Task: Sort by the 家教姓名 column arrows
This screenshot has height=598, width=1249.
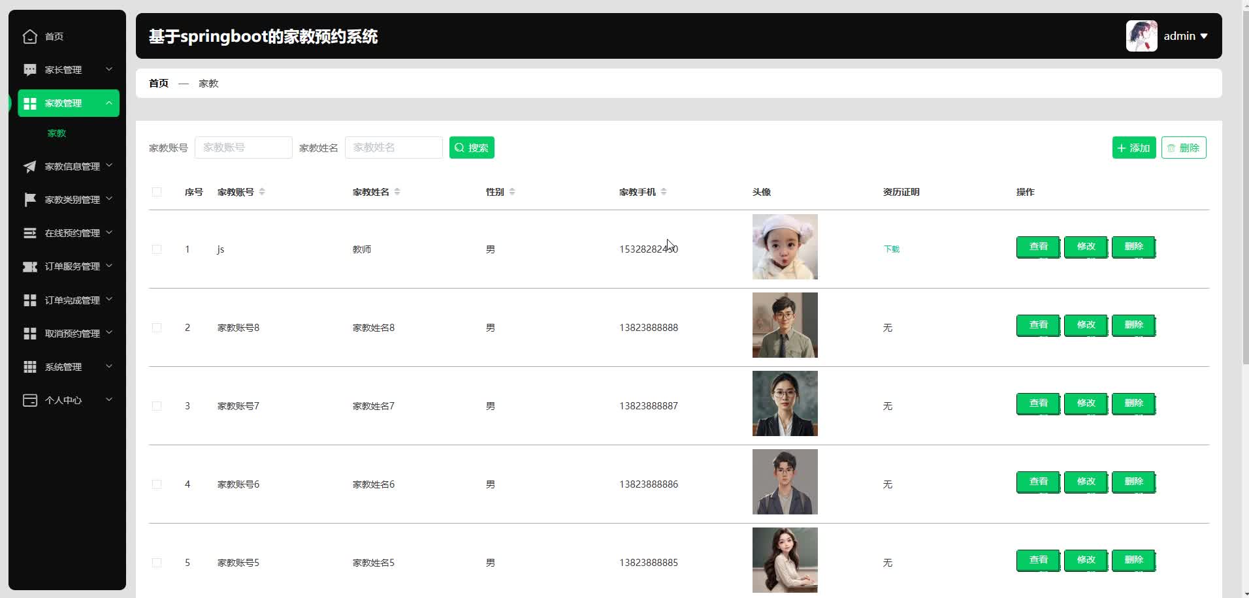Action: [397, 192]
